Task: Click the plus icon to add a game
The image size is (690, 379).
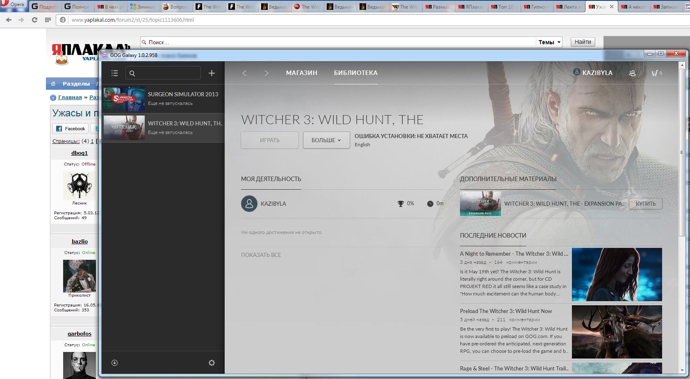Action: (x=212, y=73)
